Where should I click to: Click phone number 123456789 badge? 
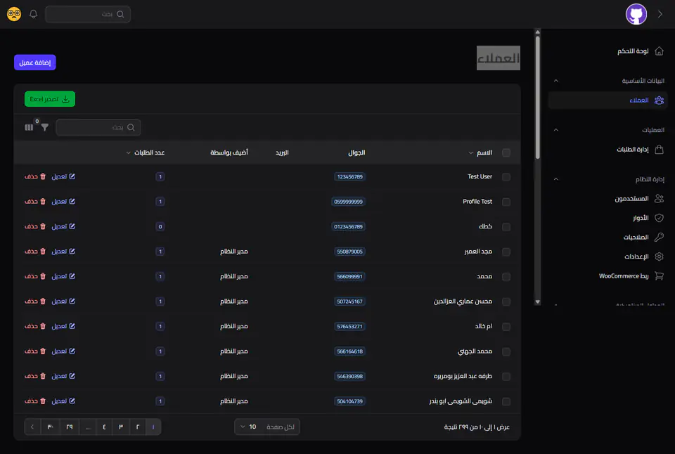point(349,177)
